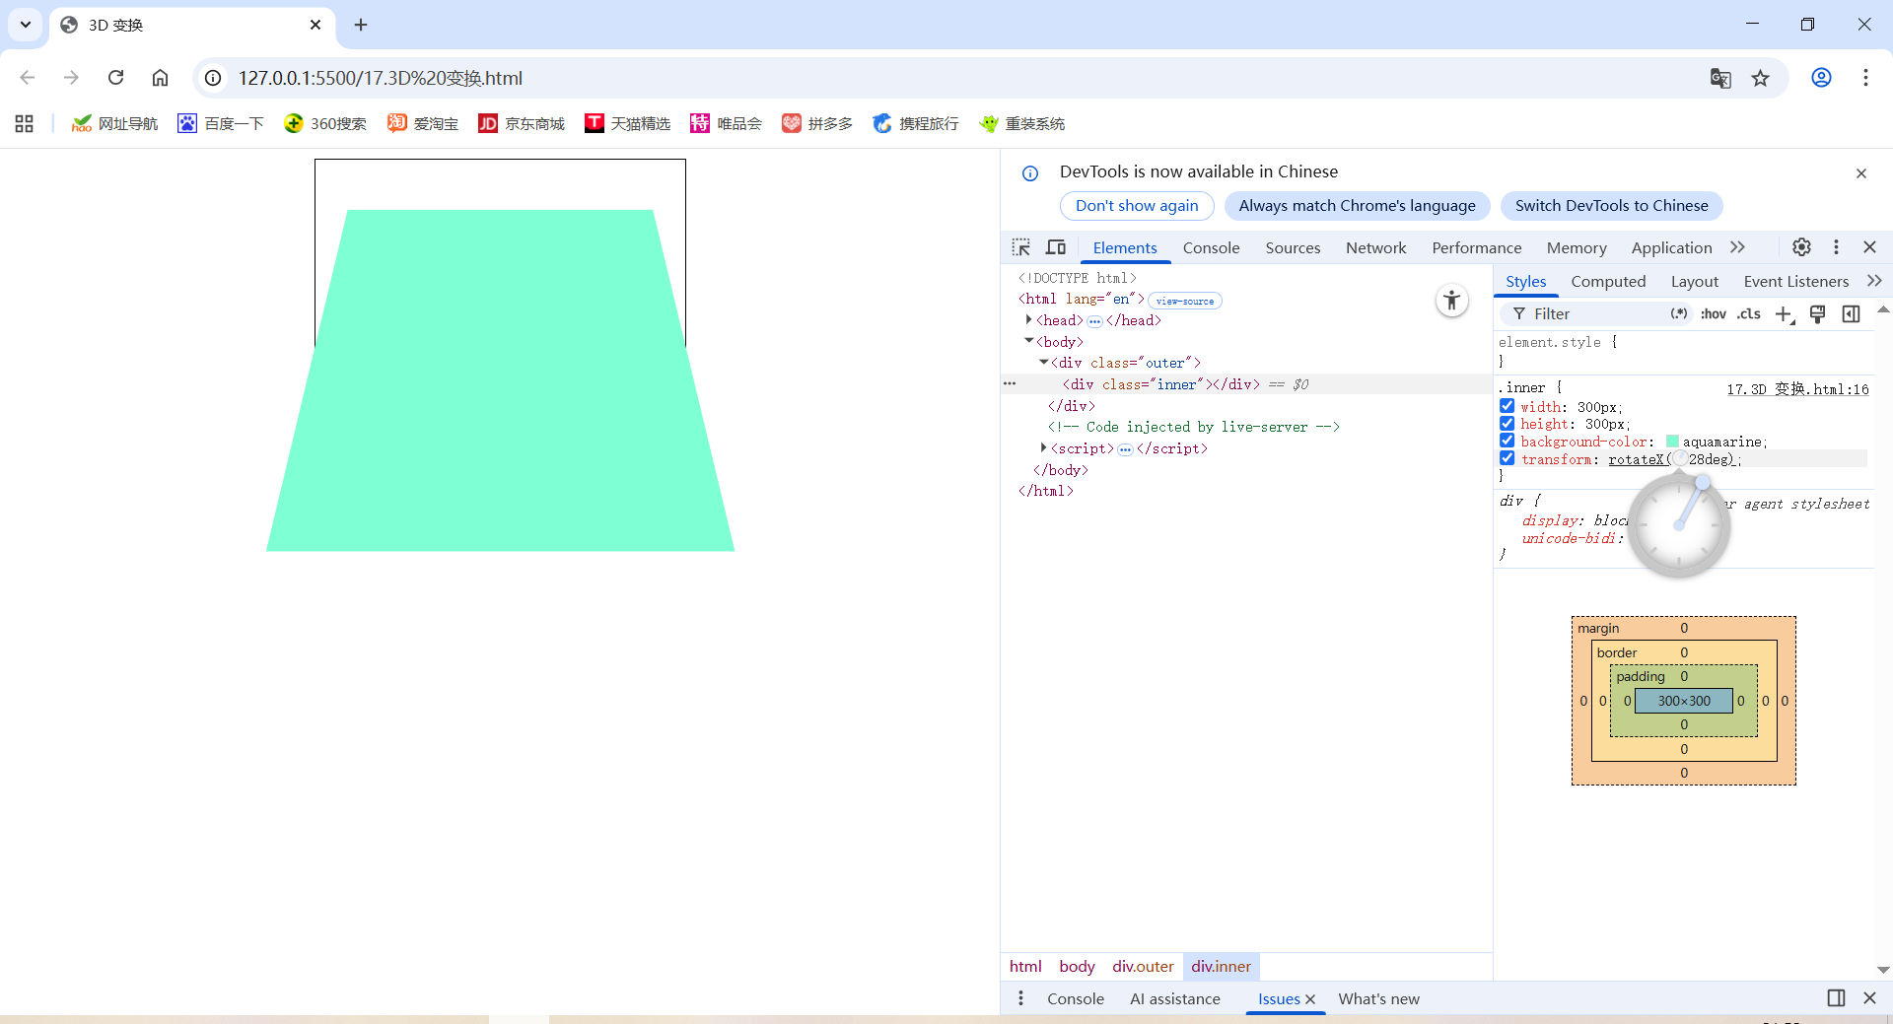The width and height of the screenshot is (1893, 1024).
Task: Collapse the div.outer node
Action: [x=1044, y=363]
